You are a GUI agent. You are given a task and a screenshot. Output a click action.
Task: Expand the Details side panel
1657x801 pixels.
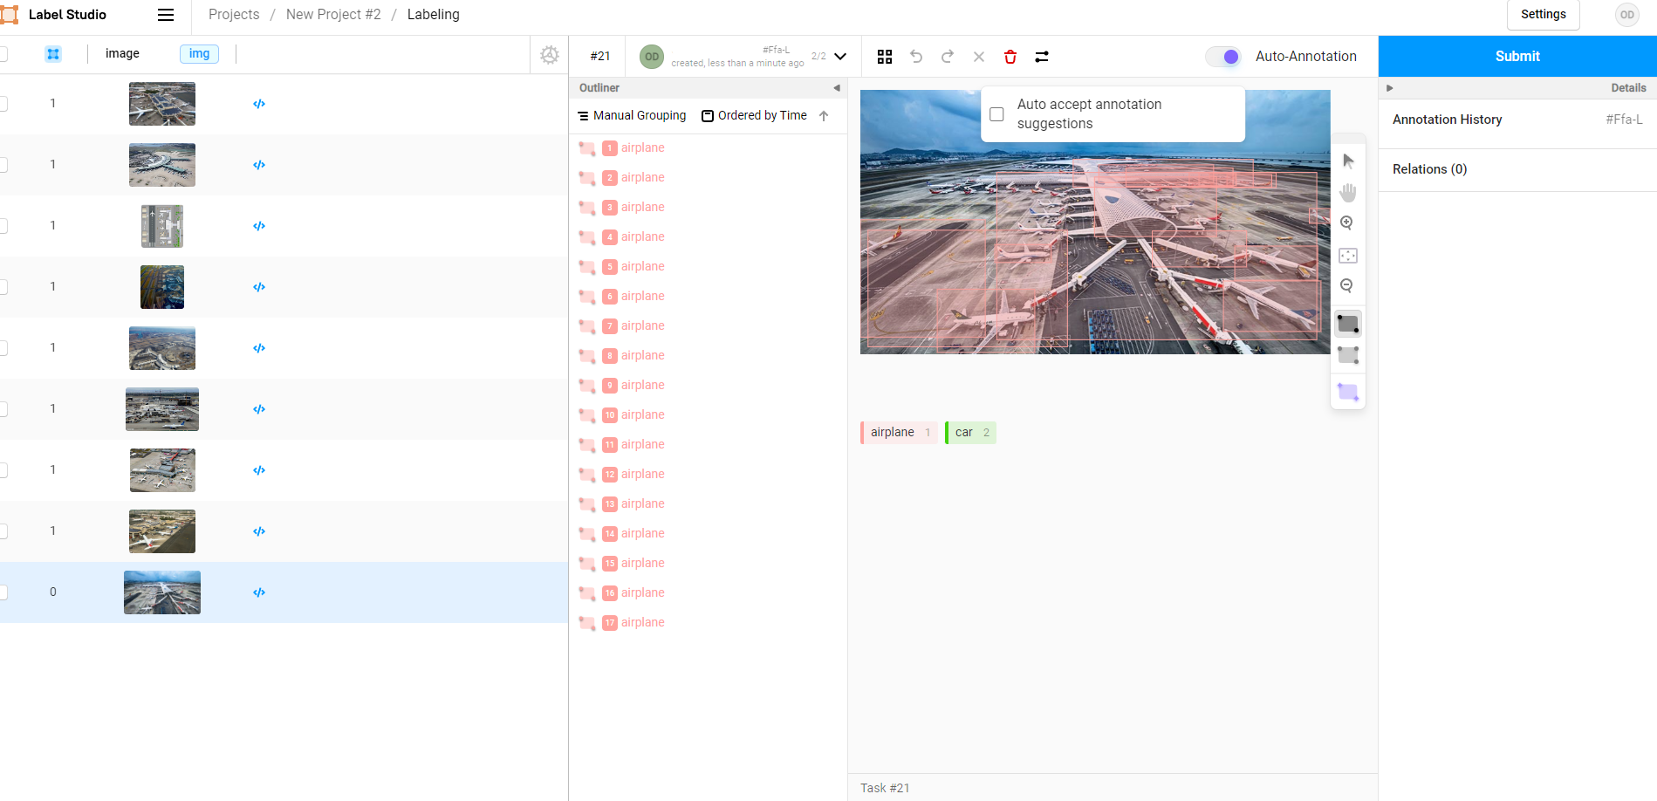click(x=1389, y=87)
